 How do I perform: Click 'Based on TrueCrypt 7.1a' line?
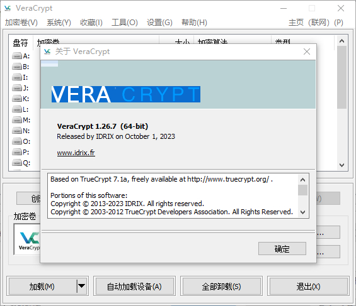[x=161, y=179]
